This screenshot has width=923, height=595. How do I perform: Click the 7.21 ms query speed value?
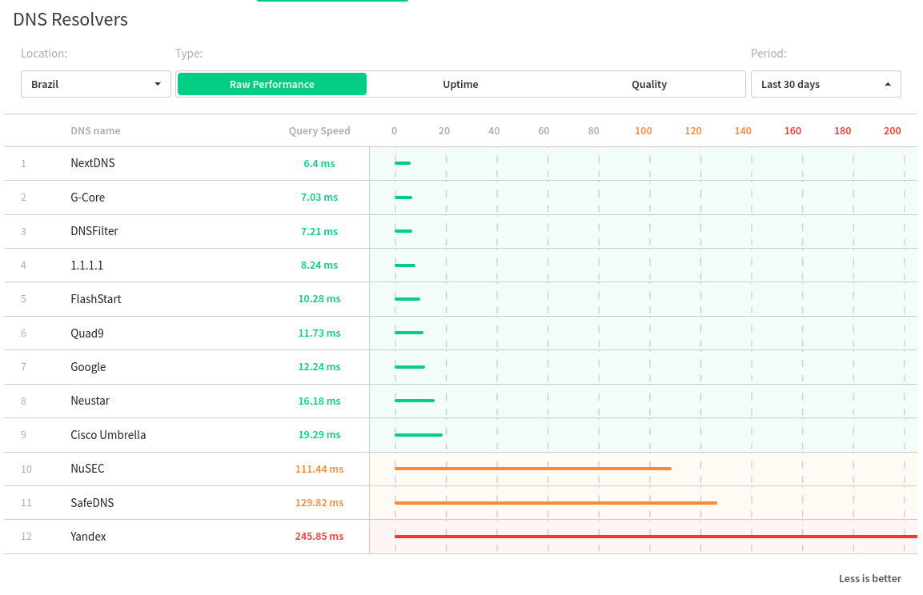pos(319,231)
